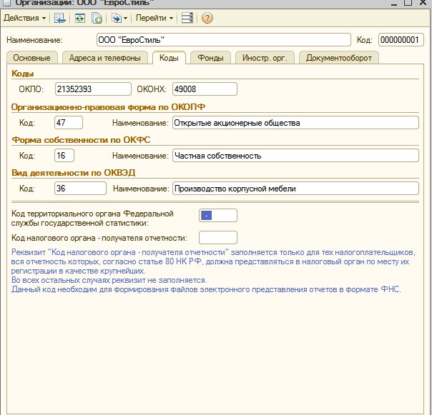Click the ОКФС code field with 16
This screenshot has width=432, height=415.
(64, 156)
